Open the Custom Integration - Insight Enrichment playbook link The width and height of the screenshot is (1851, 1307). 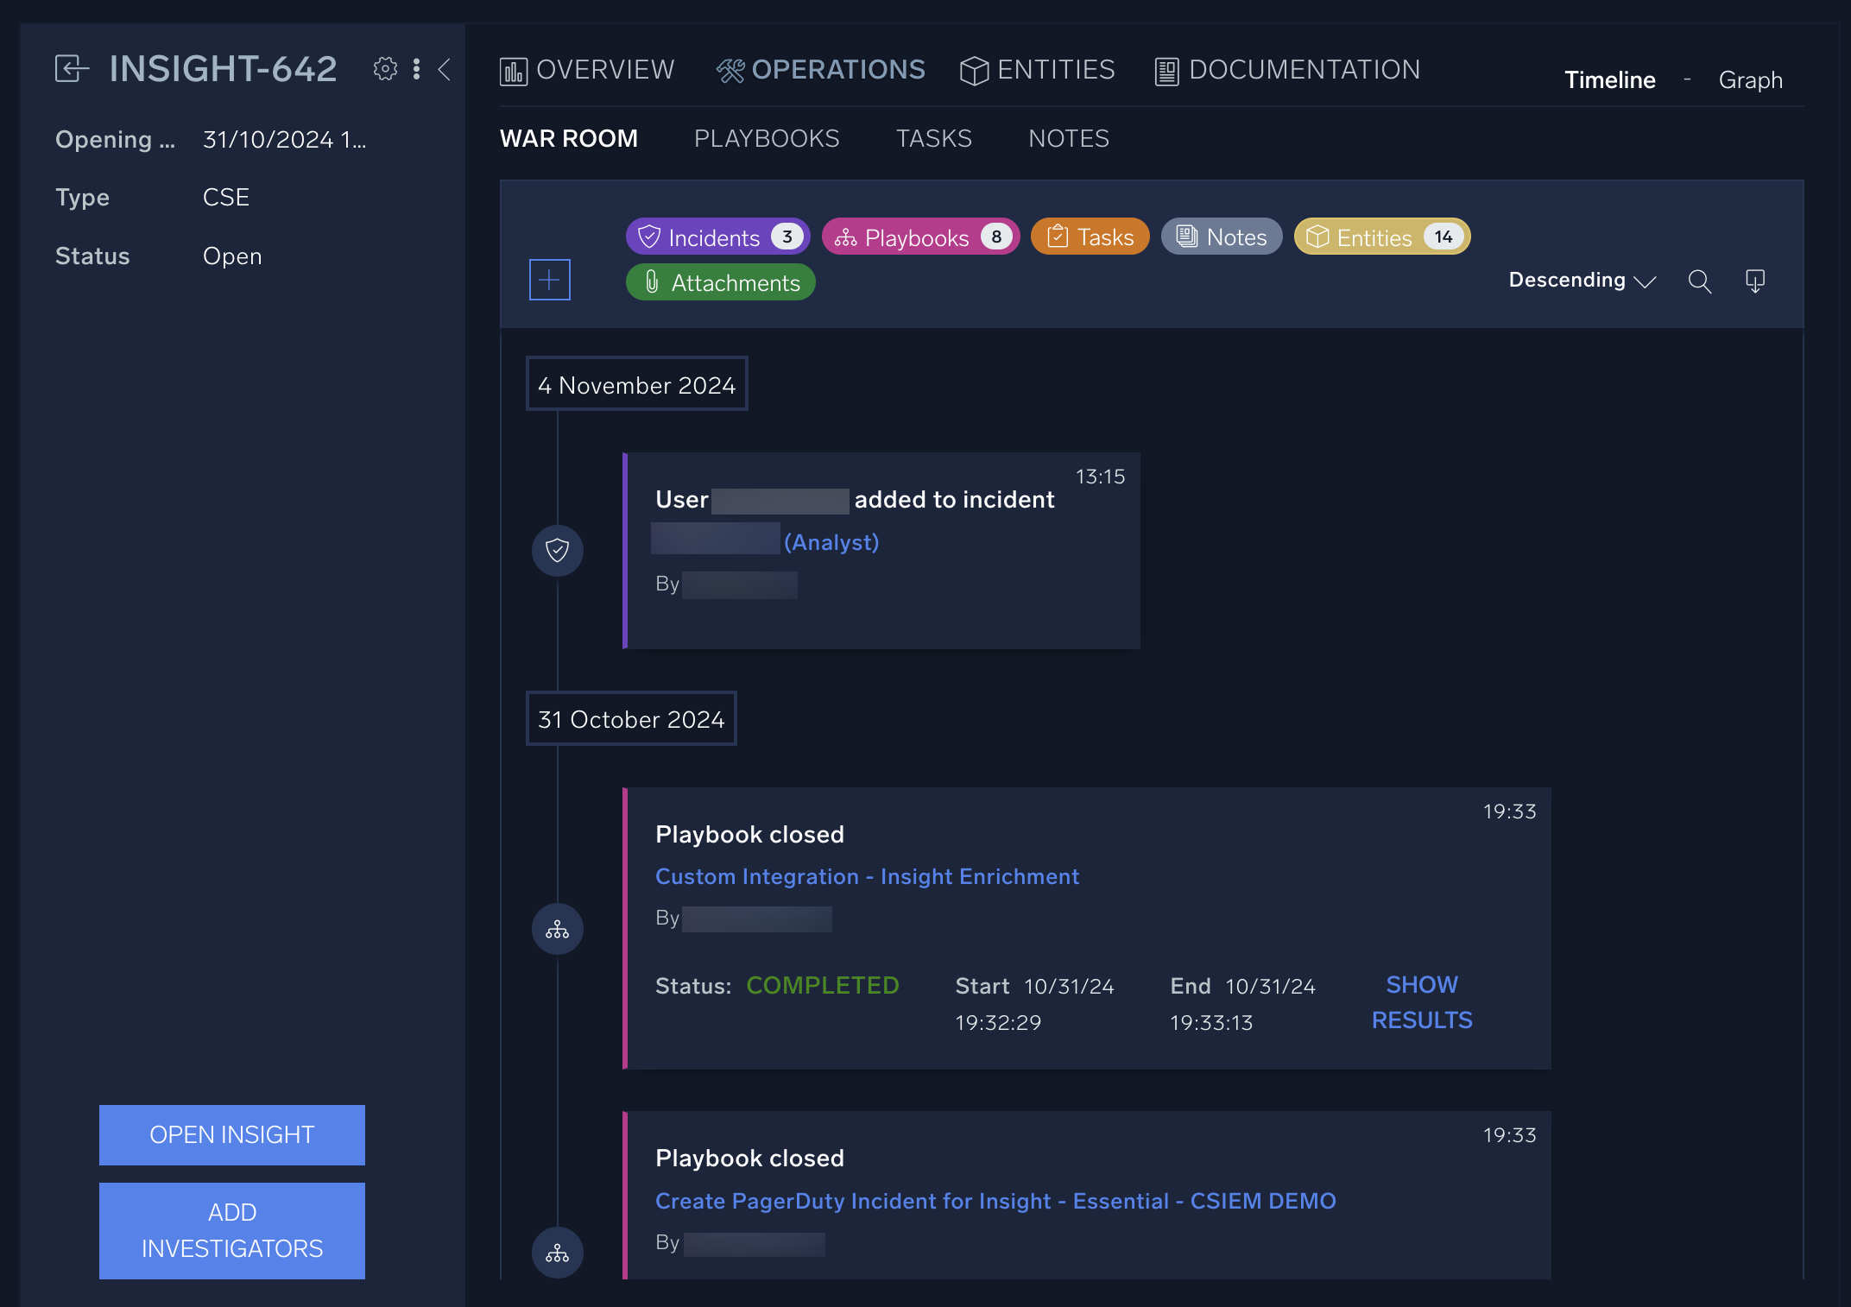(x=867, y=876)
